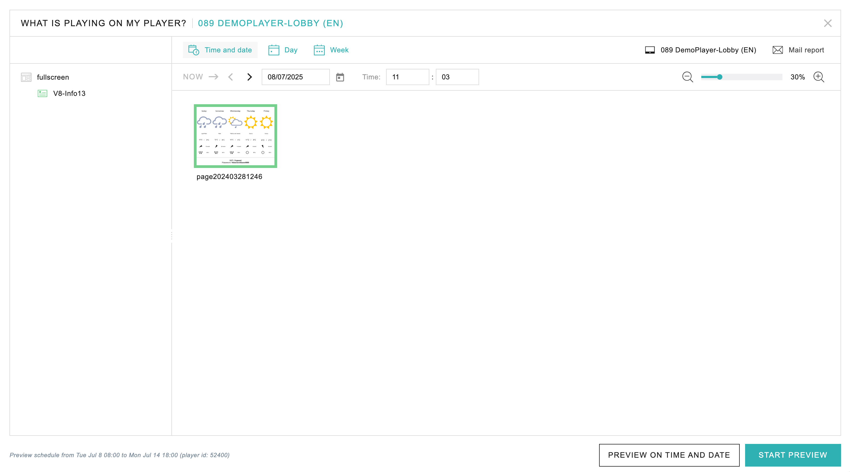
Task: Click the Mail report envelope icon
Action: tap(778, 50)
